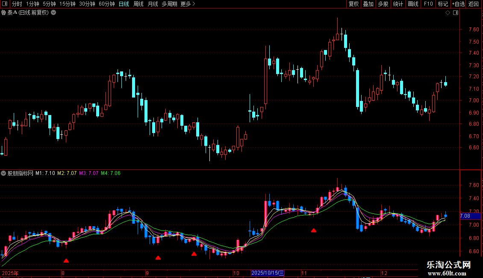Click the 股朋指标网 indicator name
Image resolution: width=483 pixels, height=278 pixels.
(x=21, y=173)
